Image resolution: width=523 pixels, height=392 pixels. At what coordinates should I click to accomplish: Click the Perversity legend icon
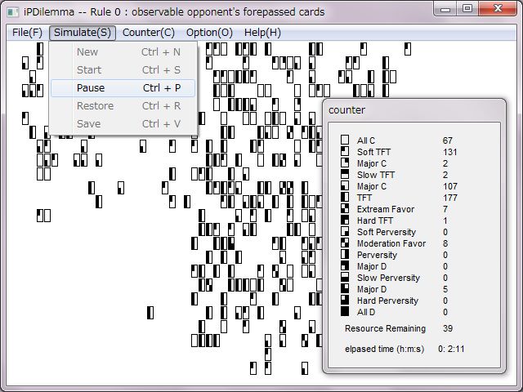(345, 254)
